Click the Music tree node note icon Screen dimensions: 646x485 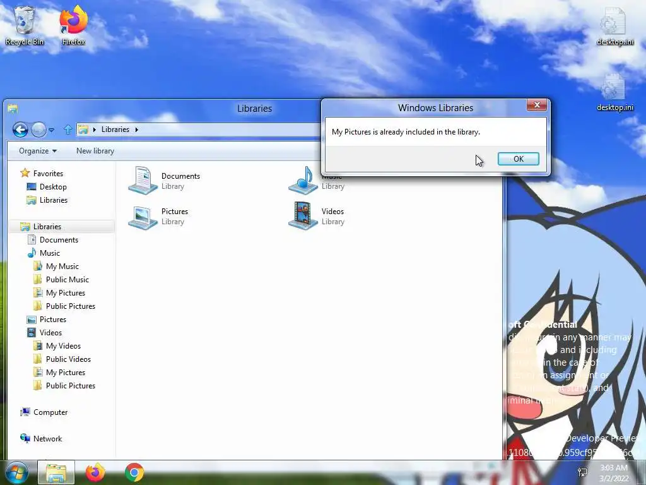[32, 253]
